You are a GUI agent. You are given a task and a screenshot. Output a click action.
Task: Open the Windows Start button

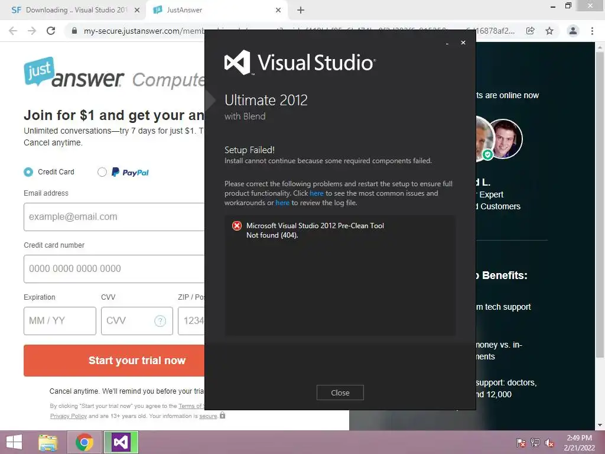14,442
